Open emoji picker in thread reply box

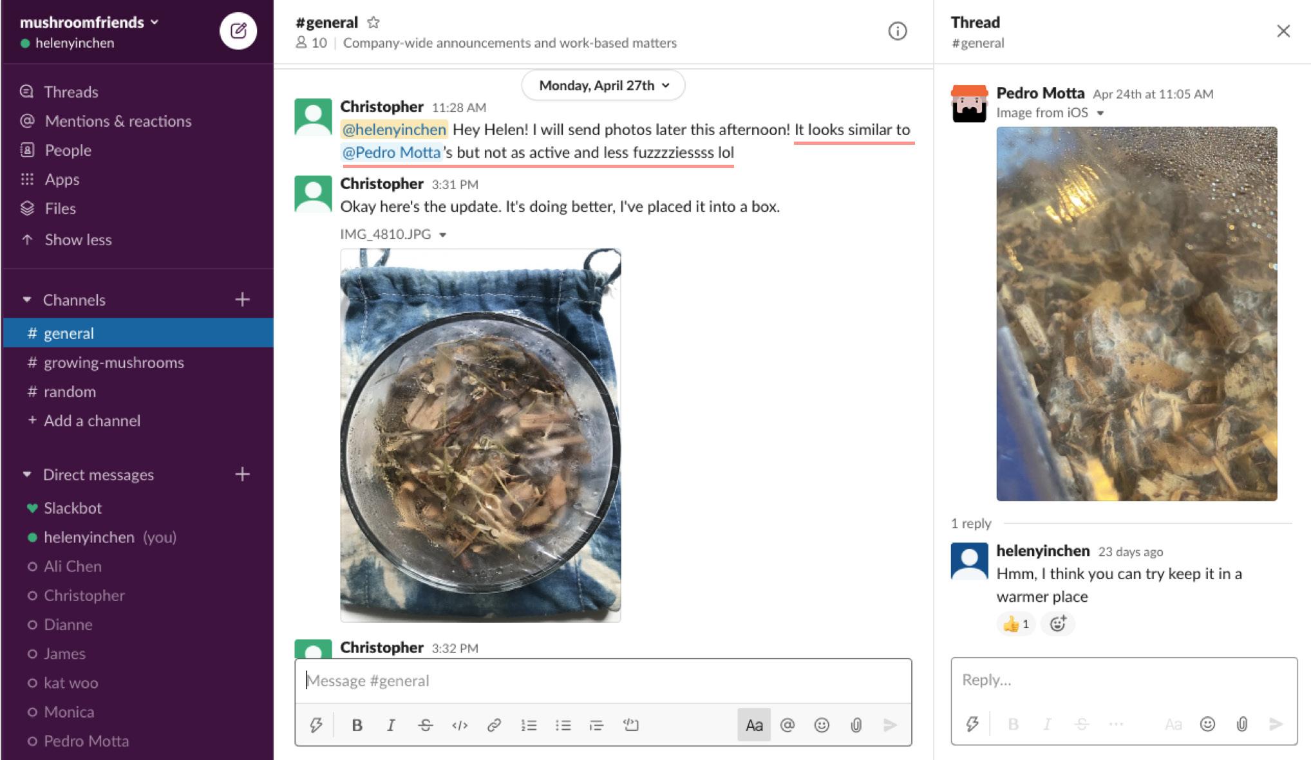[x=1207, y=724]
